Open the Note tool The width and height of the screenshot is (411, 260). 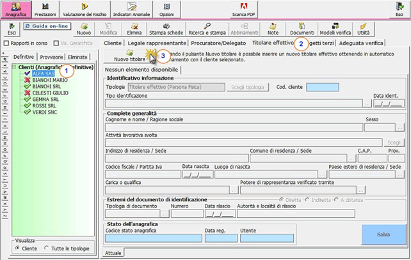click(x=273, y=29)
